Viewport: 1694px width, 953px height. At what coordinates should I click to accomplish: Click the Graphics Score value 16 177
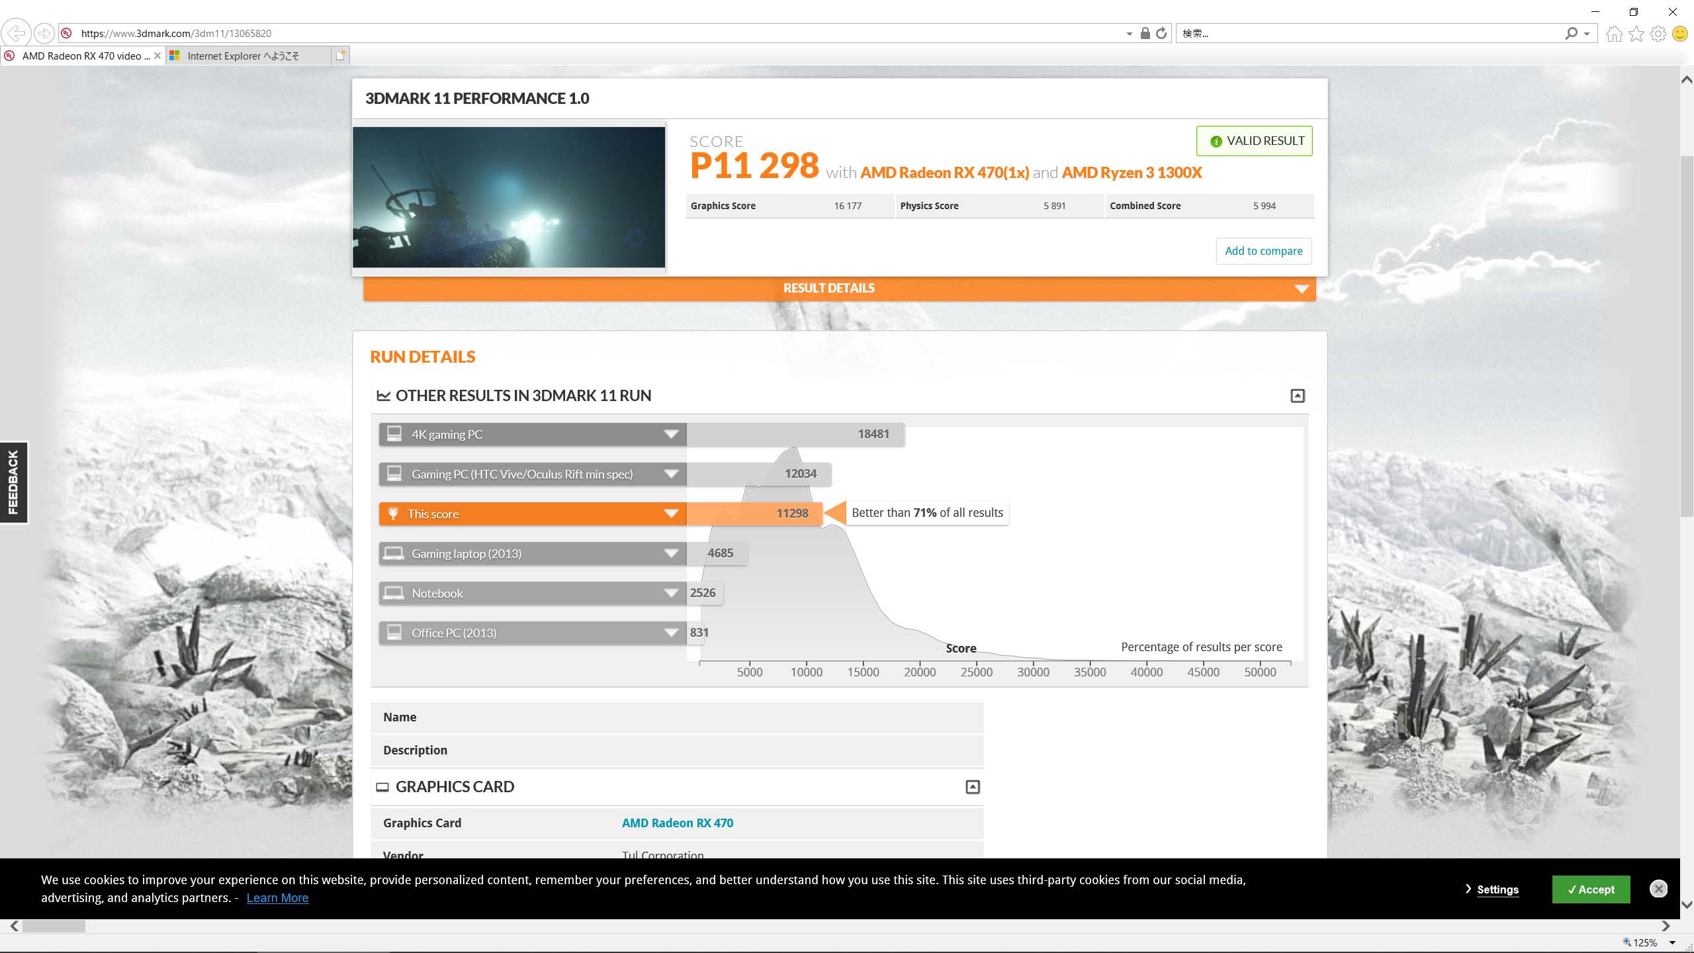[x=848, y=206]
